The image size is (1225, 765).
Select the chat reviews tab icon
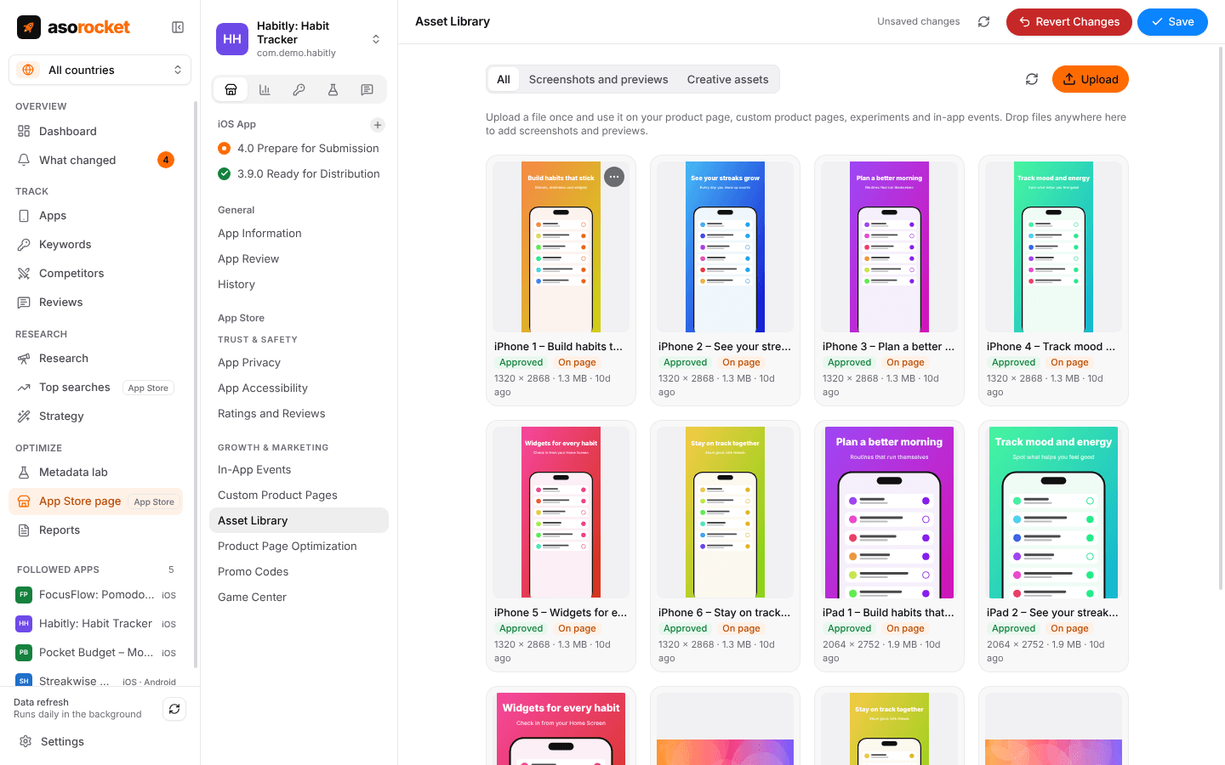(367, 89)
